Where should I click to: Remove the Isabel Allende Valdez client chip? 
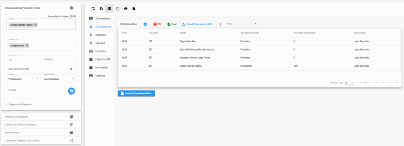[x=35, y=25]
